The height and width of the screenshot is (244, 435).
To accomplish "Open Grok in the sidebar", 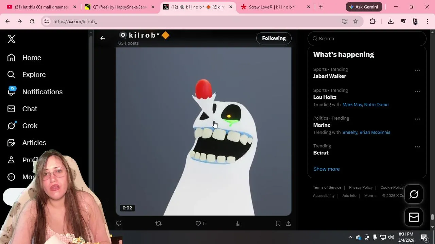I will 22,126.
